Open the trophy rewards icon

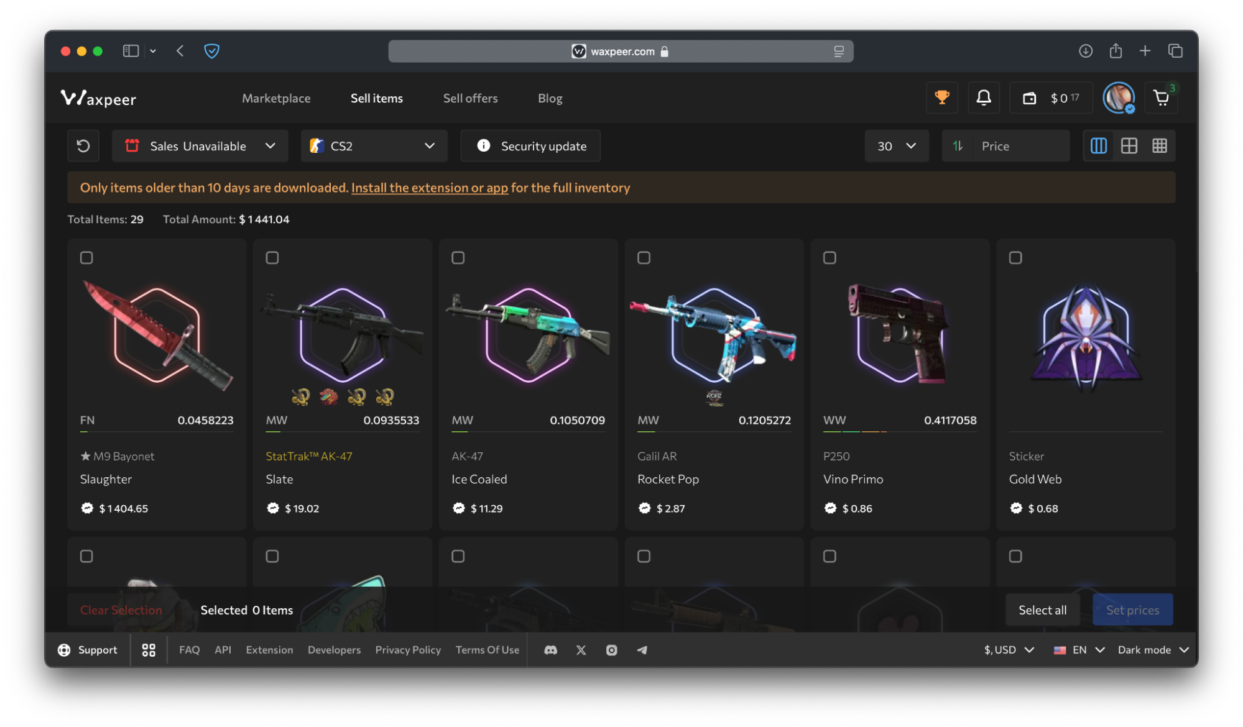[x=942, y=98]
